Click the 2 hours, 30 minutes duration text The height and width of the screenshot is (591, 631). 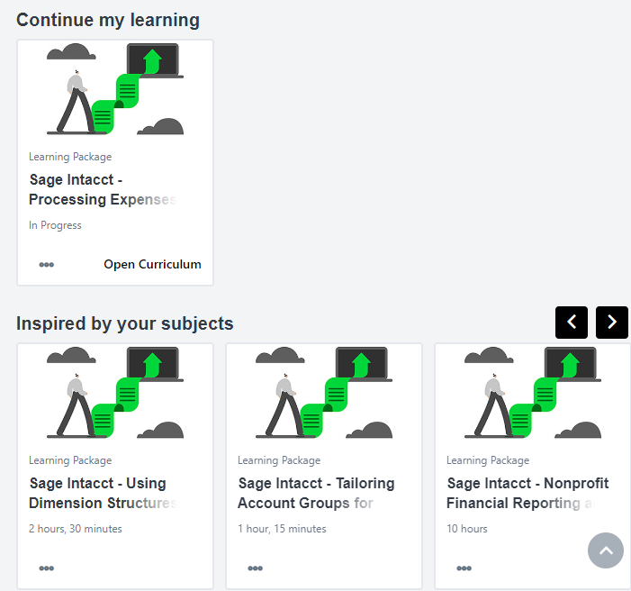pyautogui.click(x=75, y=529)
